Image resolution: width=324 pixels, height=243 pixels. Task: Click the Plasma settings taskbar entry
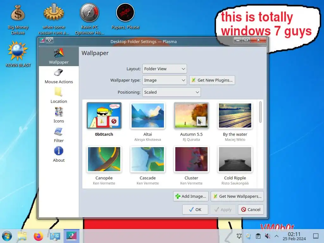(72, 236)
